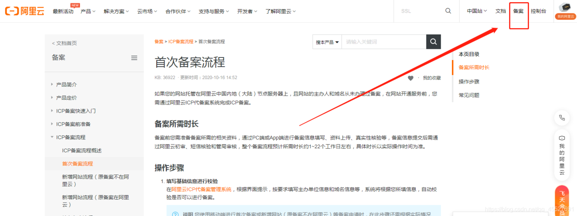Open the 搜本产品 scope dropdown
Viewport: 577px width, 216px height.
(x=327, y=42)
